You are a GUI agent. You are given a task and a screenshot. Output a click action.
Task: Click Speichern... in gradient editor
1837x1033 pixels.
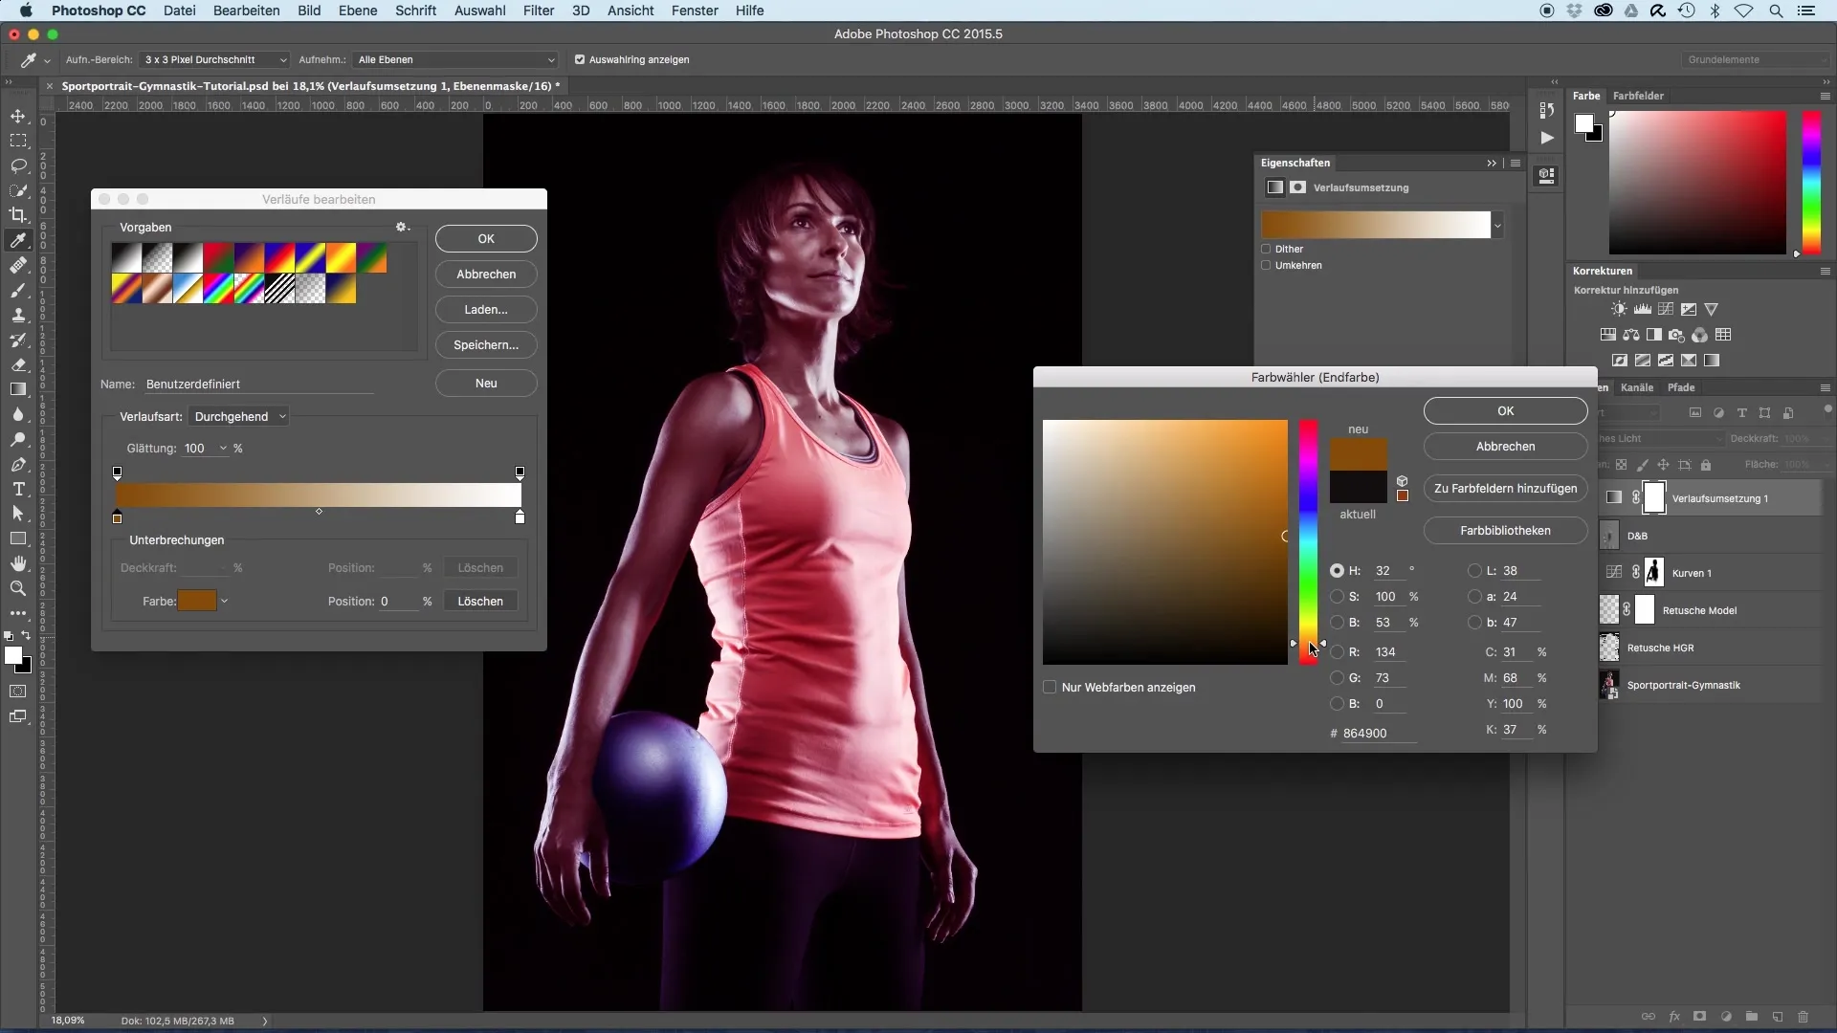486,344
